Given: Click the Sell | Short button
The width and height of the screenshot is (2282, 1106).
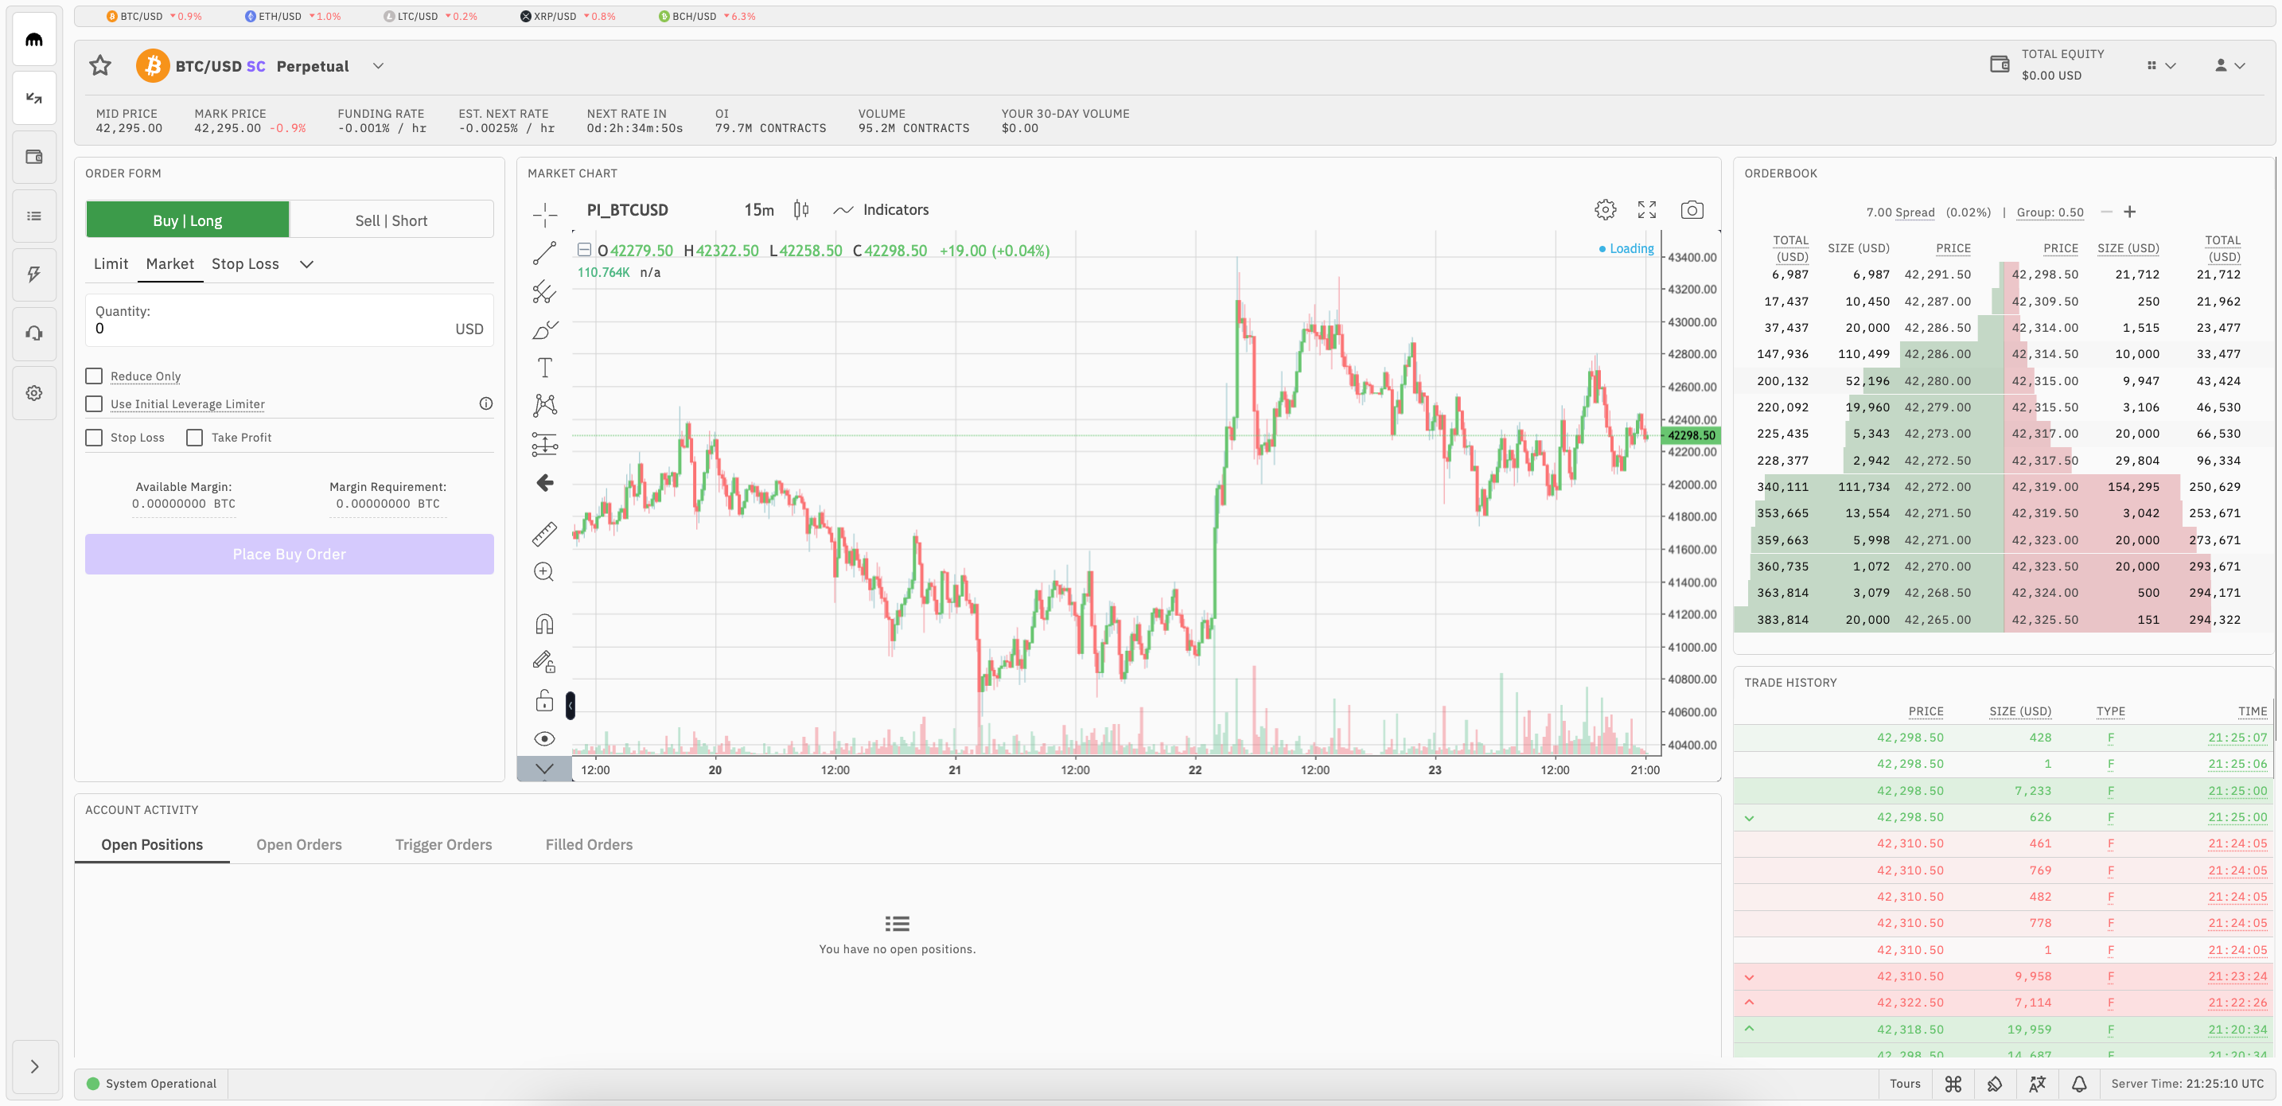Looking at the screenshot, I should coord(391,220).
